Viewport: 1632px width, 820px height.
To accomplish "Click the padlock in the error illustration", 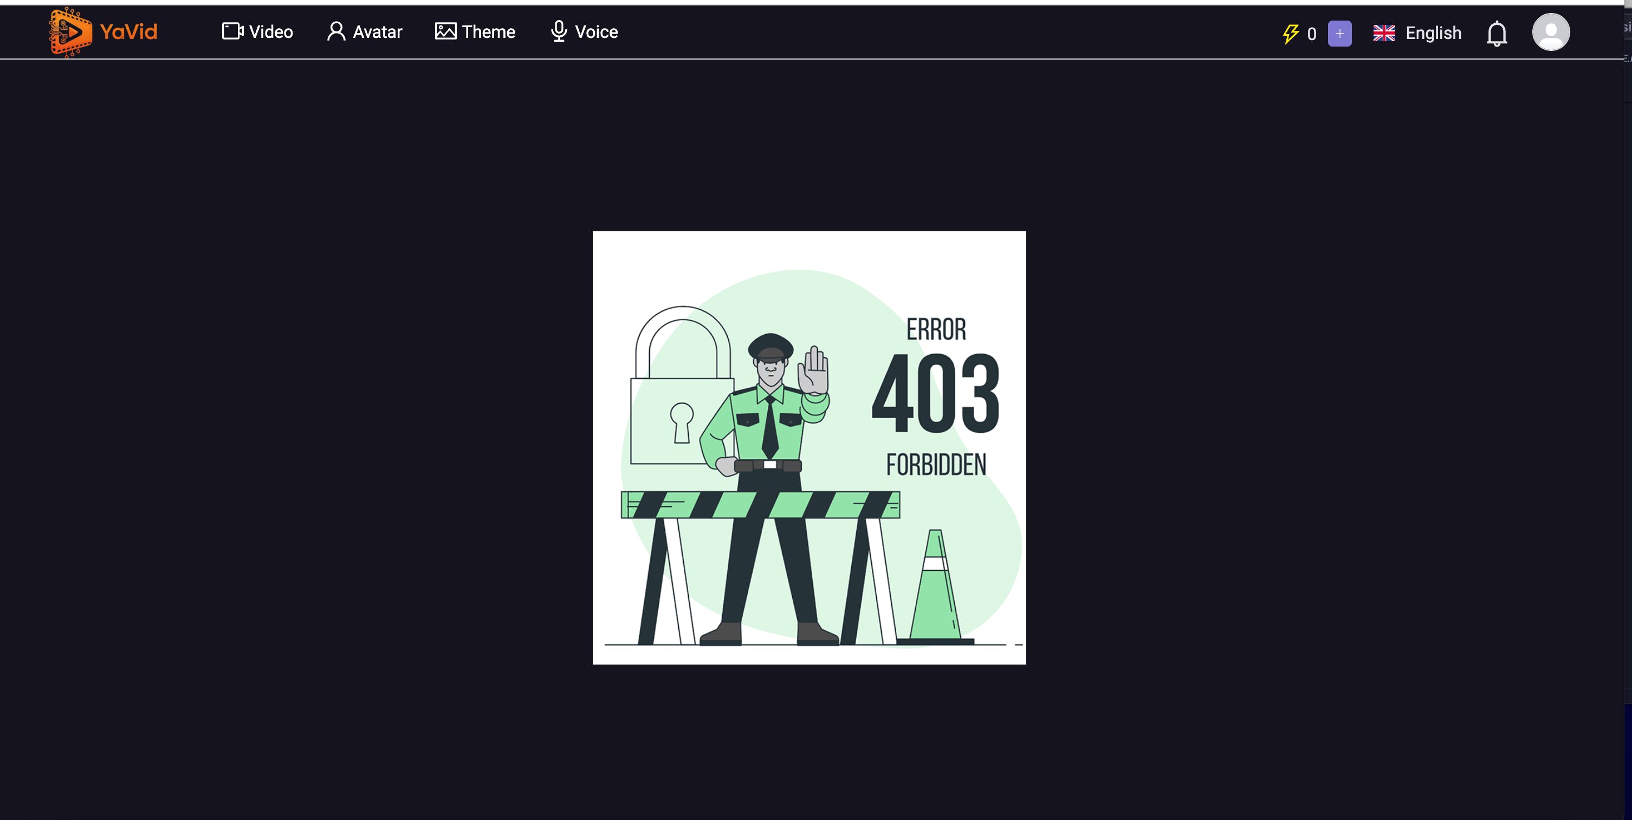I will 682,385.
